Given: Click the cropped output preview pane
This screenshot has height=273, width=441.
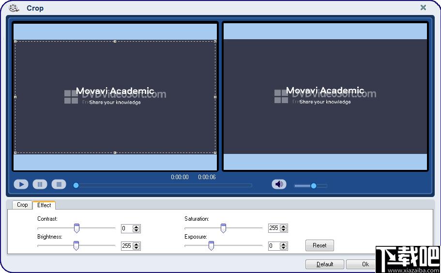Looking at the screenshot, I should click(325, 96).
